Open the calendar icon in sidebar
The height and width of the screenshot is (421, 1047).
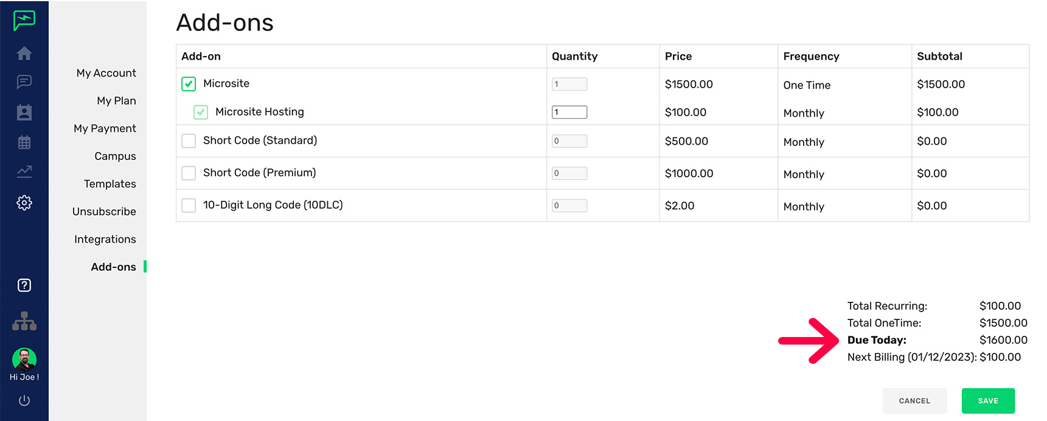[24, 142]
